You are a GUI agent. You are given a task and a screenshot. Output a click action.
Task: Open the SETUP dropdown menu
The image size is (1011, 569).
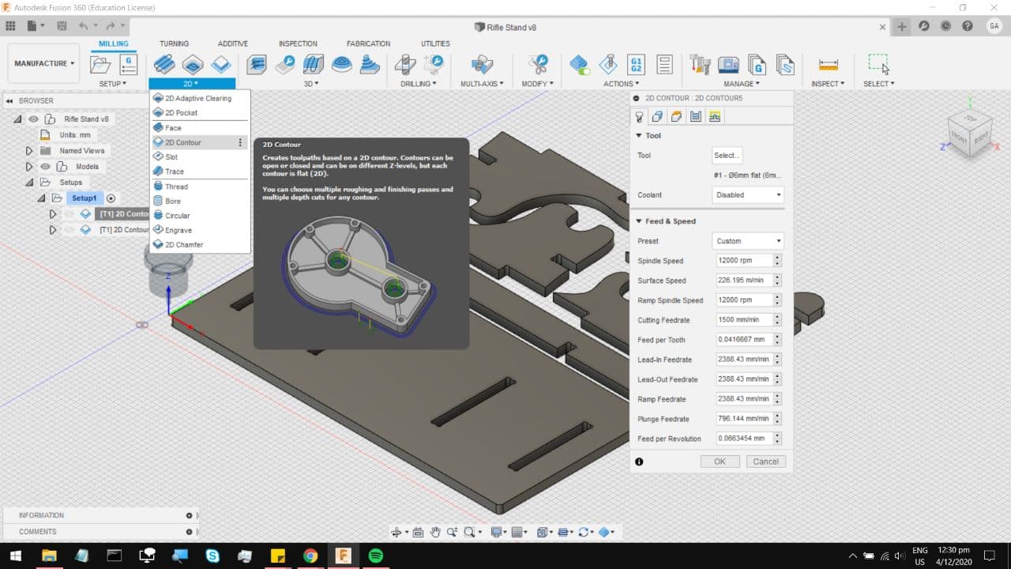112,84
